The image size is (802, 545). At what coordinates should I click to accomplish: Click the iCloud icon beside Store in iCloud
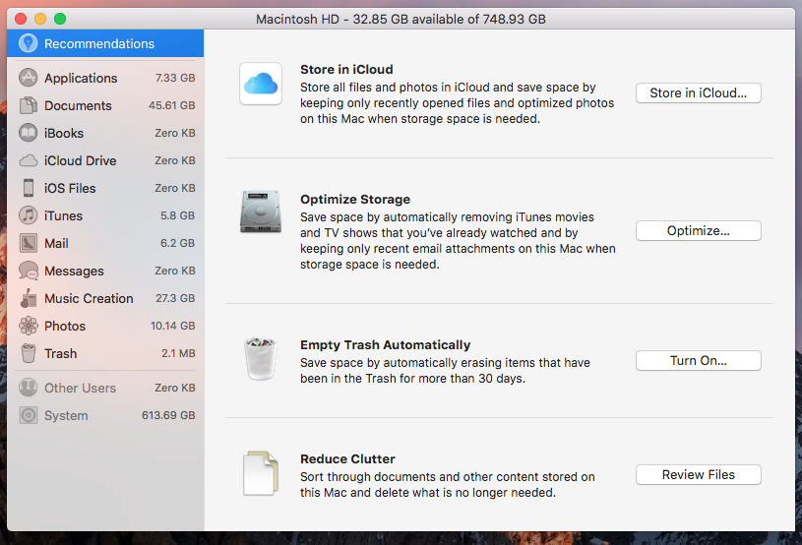click(261, 84)
